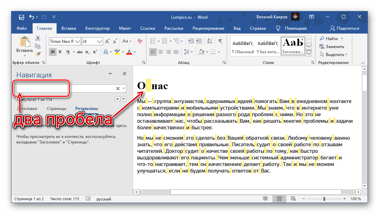The height and width of the screenshot is (214, 379).
Task: Open Выделить (Select) dropdown
Action: [x=334, y=54]
